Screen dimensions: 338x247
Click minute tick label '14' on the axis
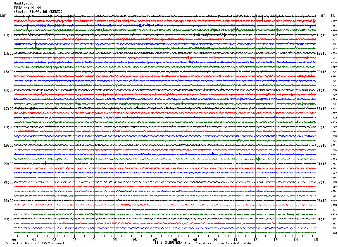tap(296, 239)
